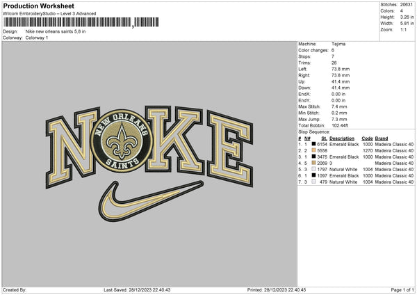417x295 pixels.
Task: Click the Trims value '26'
Action: tap(334, 63)
